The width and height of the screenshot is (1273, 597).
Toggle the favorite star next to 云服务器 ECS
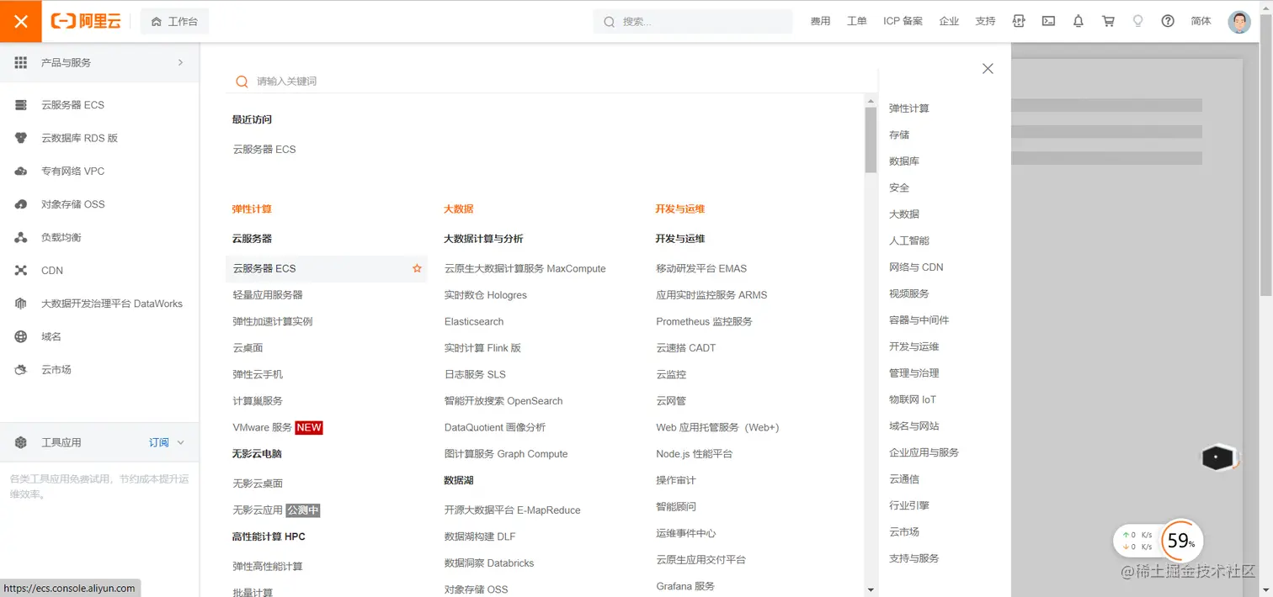tap(417, 268)
